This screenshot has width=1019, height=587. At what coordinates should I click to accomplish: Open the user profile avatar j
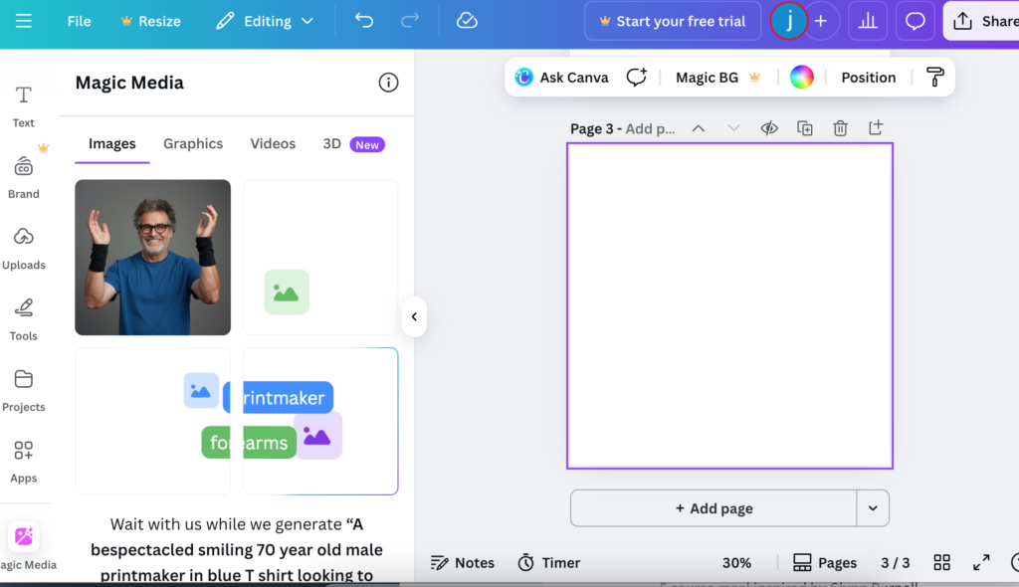click(x=789, y=21)
